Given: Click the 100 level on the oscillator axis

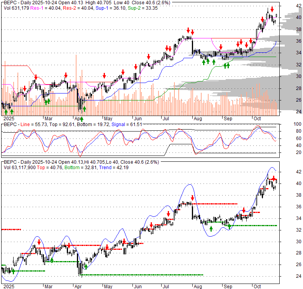Looking at the screenshot, I should [298, 124].
